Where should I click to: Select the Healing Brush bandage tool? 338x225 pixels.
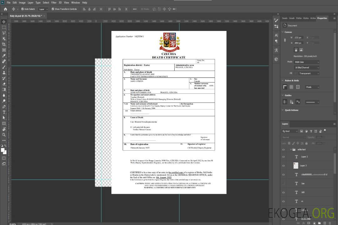point(4,61)
